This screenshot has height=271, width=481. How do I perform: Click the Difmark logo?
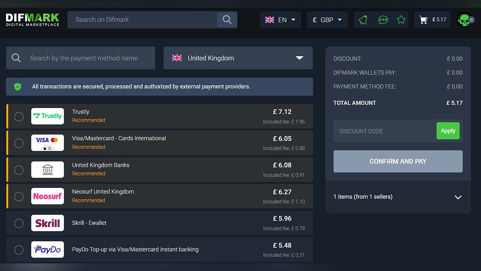click(x=32, y=20)
